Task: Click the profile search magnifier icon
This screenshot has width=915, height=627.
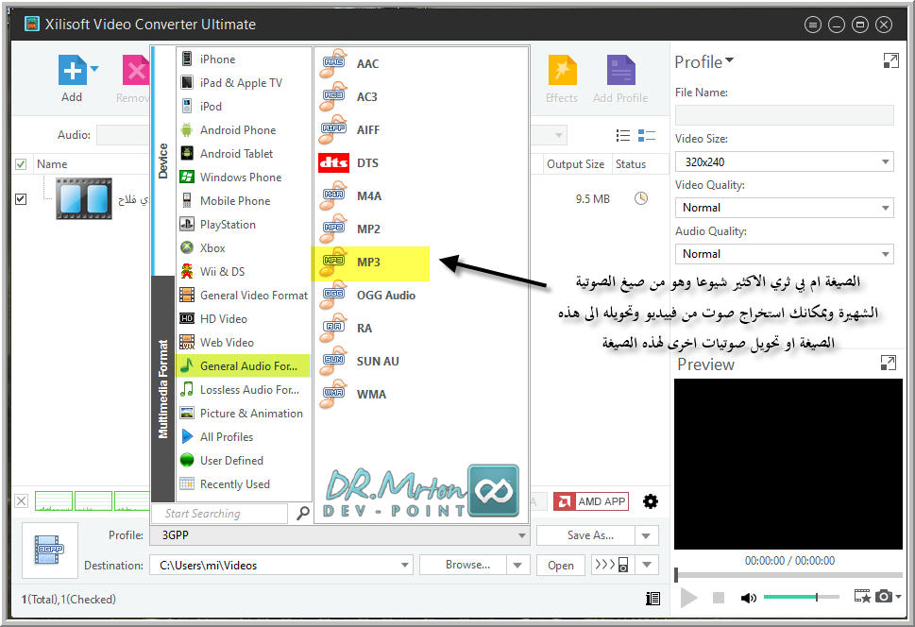Action: pyautogui.click(x=303, y=513)
